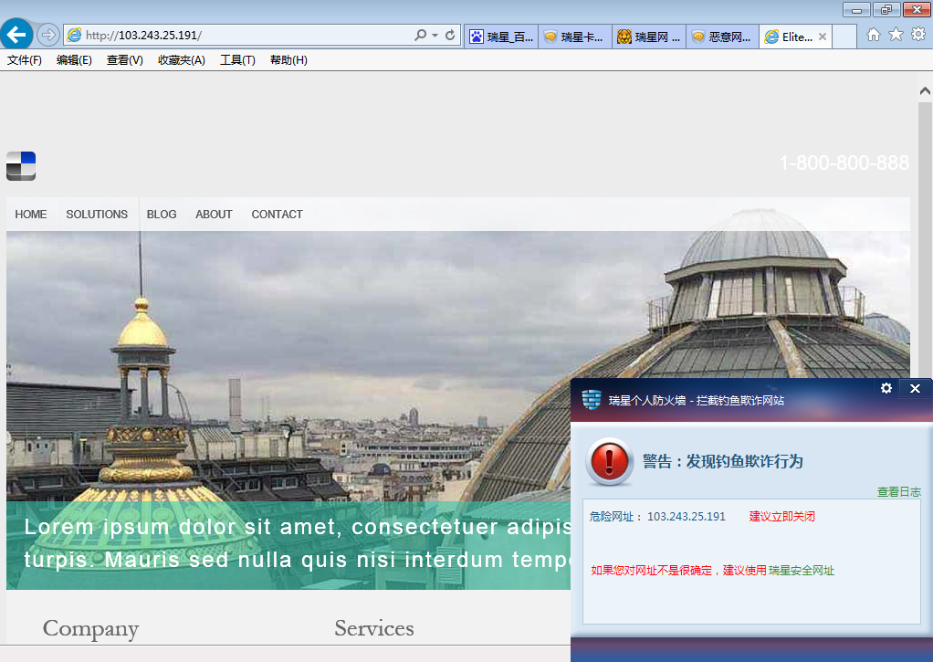The width and height of the screenshot is (933, 662).
Task: Restore down the browser window
Action: pyautogui.click(x=886, y=9)
